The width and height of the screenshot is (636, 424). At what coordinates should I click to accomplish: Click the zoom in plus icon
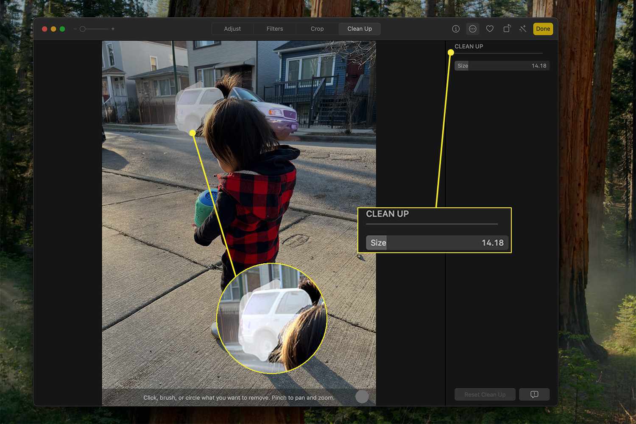point(113,29)
